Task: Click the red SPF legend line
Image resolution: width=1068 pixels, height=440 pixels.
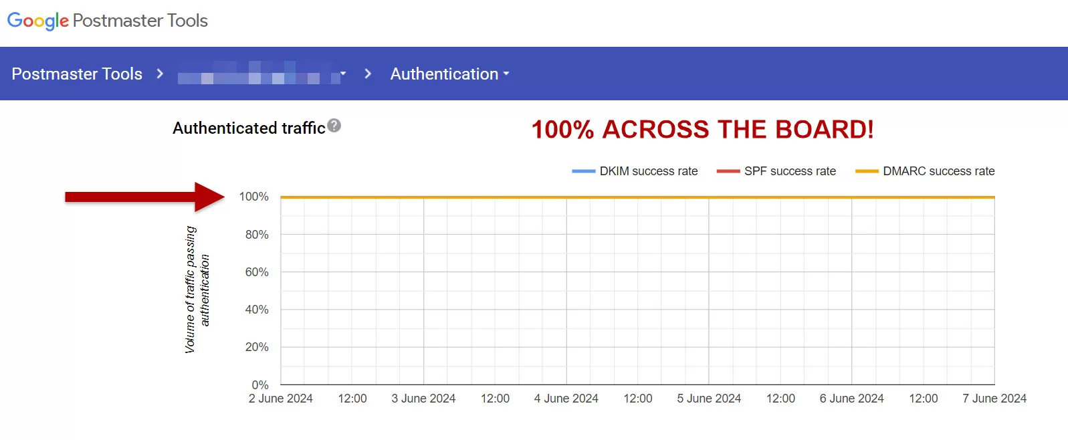Action: tap(728, 171)
